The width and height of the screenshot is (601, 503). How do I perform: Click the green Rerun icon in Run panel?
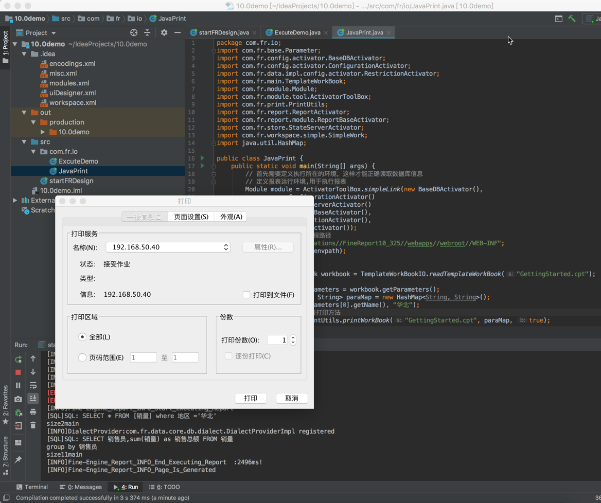click(18, 359)
